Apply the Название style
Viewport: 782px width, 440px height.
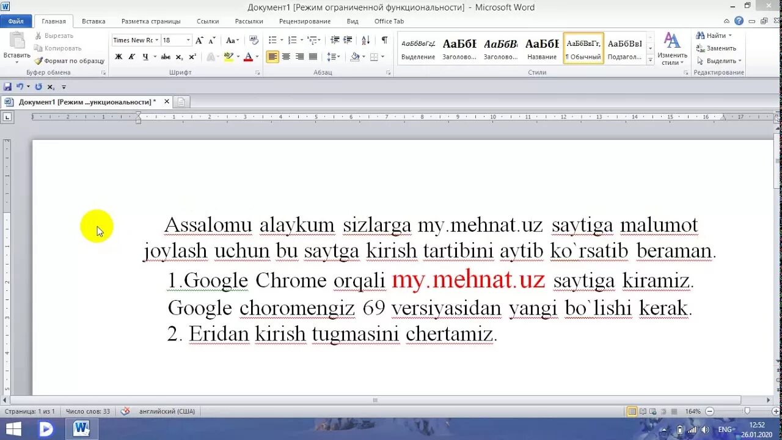pos(542,48)
